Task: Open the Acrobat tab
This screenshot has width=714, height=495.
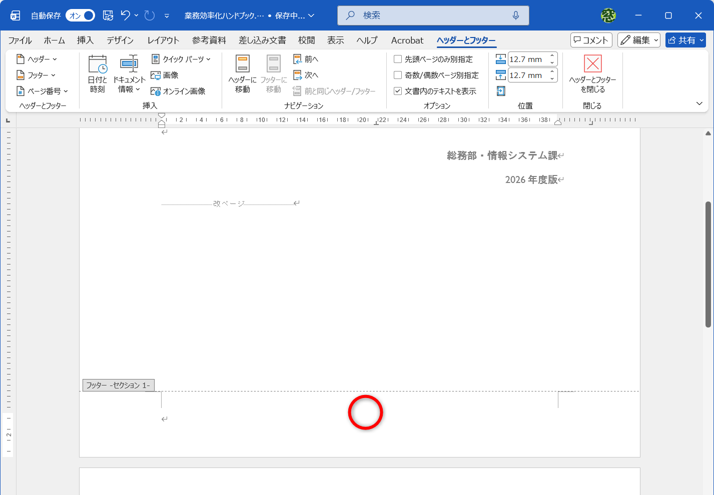Action: coord(407,40)
